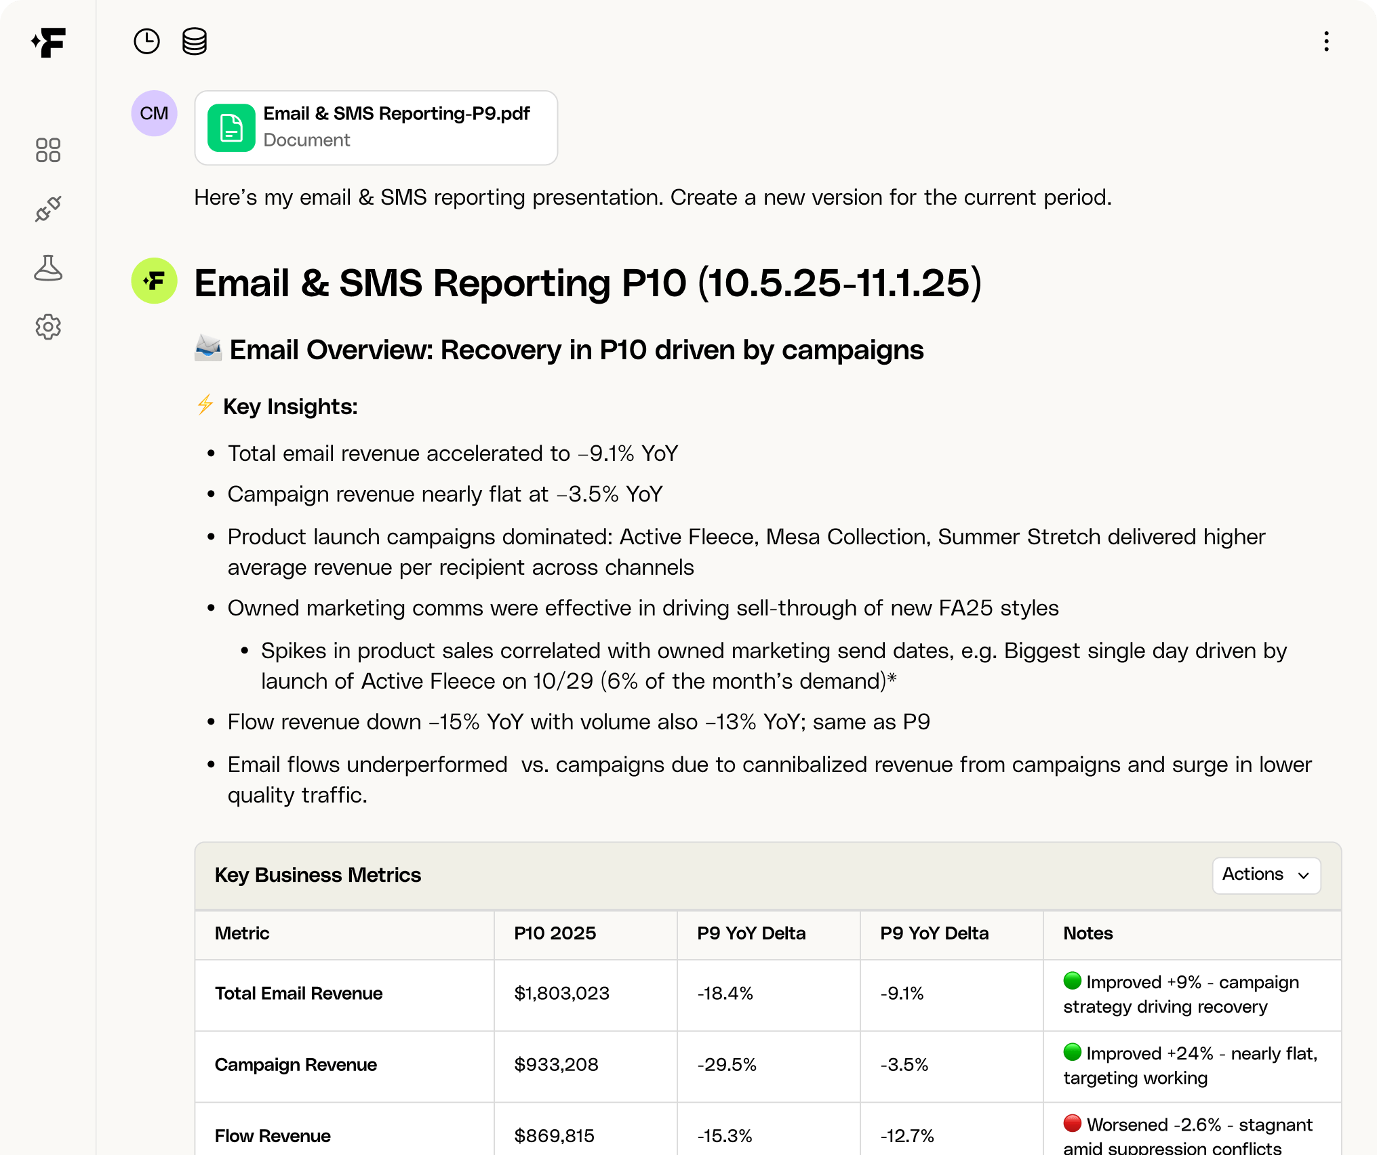
Task: Click the Actions dropdown chevron arrow
Action: coord(1303,876)
